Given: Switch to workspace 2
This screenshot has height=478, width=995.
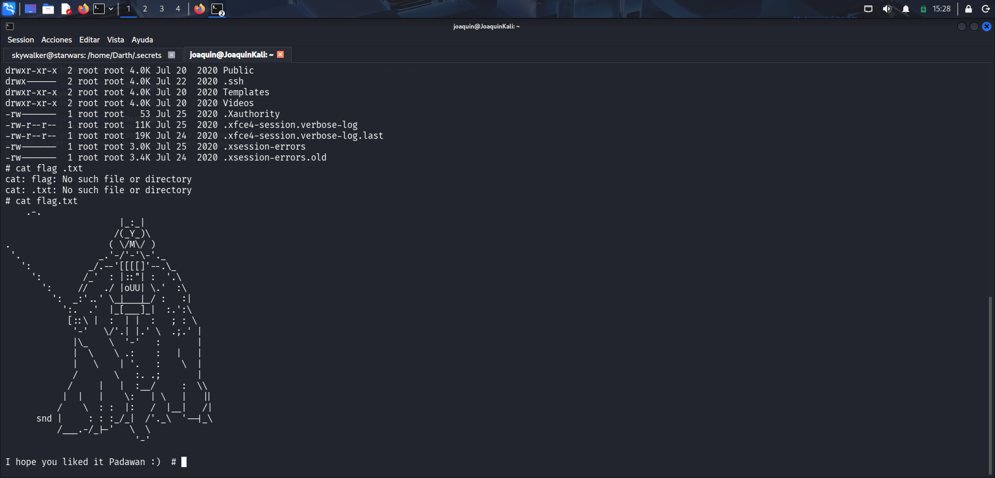Looking at the screenshot, I should click(145, 9).
